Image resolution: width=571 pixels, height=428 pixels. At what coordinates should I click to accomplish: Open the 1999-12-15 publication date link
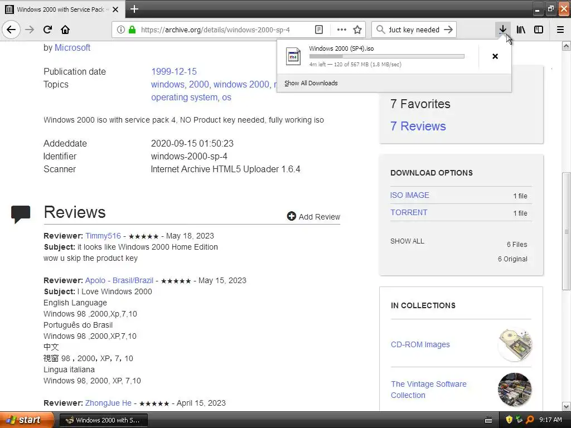pos(174,72)
